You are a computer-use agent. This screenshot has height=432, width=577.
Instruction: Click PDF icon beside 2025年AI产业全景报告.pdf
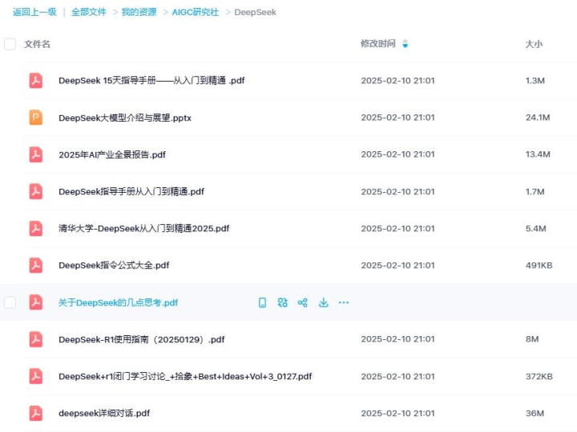pyautogui.click(x=36, y=154)
